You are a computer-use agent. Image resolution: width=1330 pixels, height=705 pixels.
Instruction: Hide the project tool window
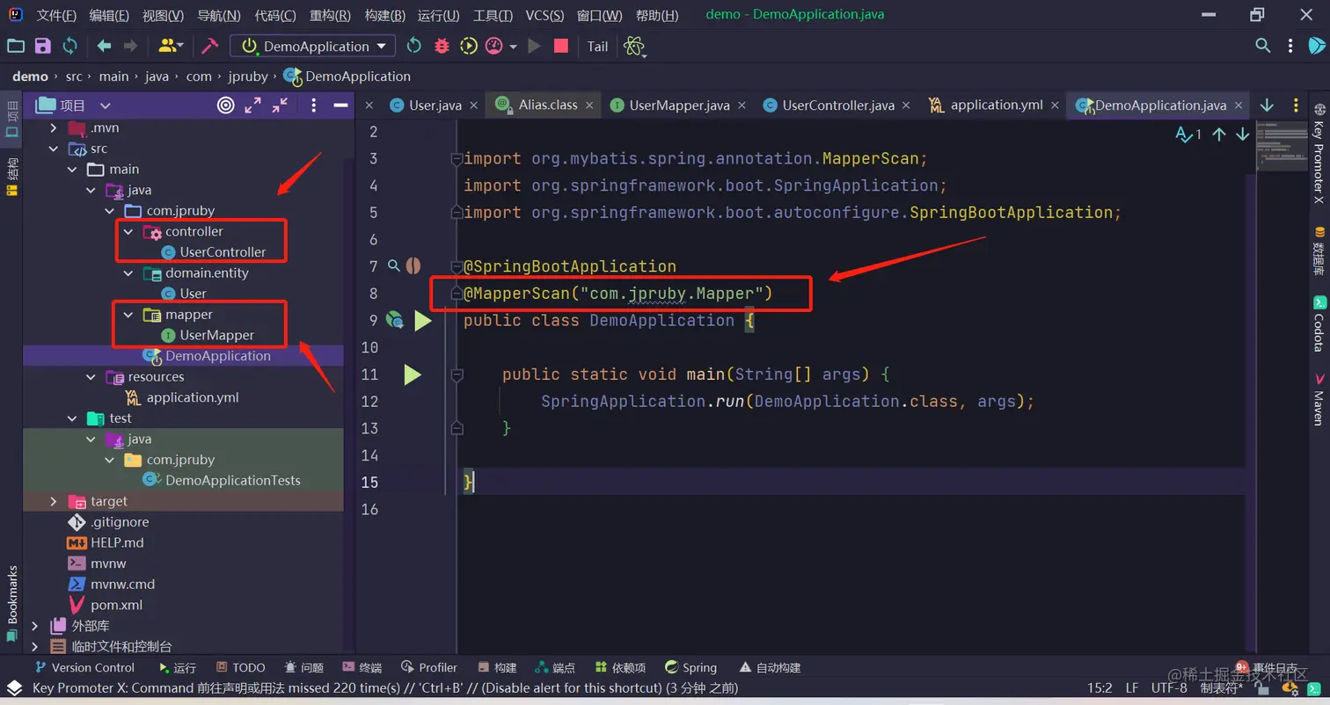tap(340, 105)
